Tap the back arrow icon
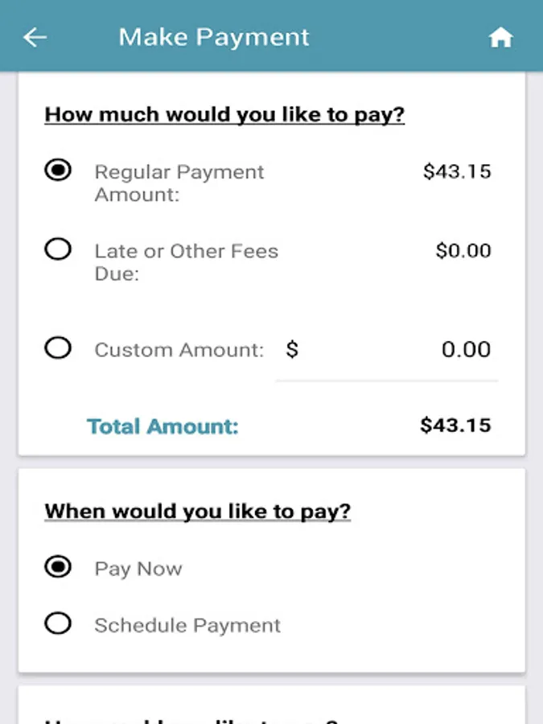Screen dimensions: 543x724 35,37
